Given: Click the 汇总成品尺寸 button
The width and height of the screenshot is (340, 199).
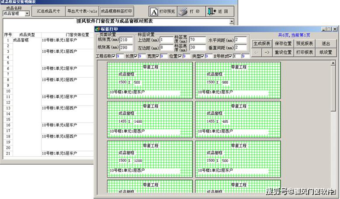Looking at the screenshot, I should point(49,11).
